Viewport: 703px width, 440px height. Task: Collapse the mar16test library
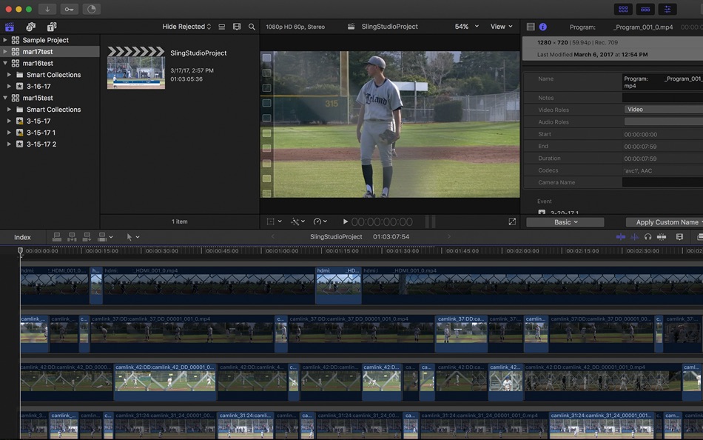5,63
